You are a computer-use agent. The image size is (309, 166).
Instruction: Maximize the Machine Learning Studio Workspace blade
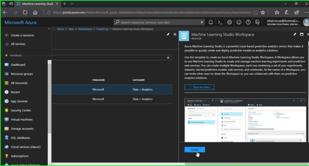coord(301,34)
